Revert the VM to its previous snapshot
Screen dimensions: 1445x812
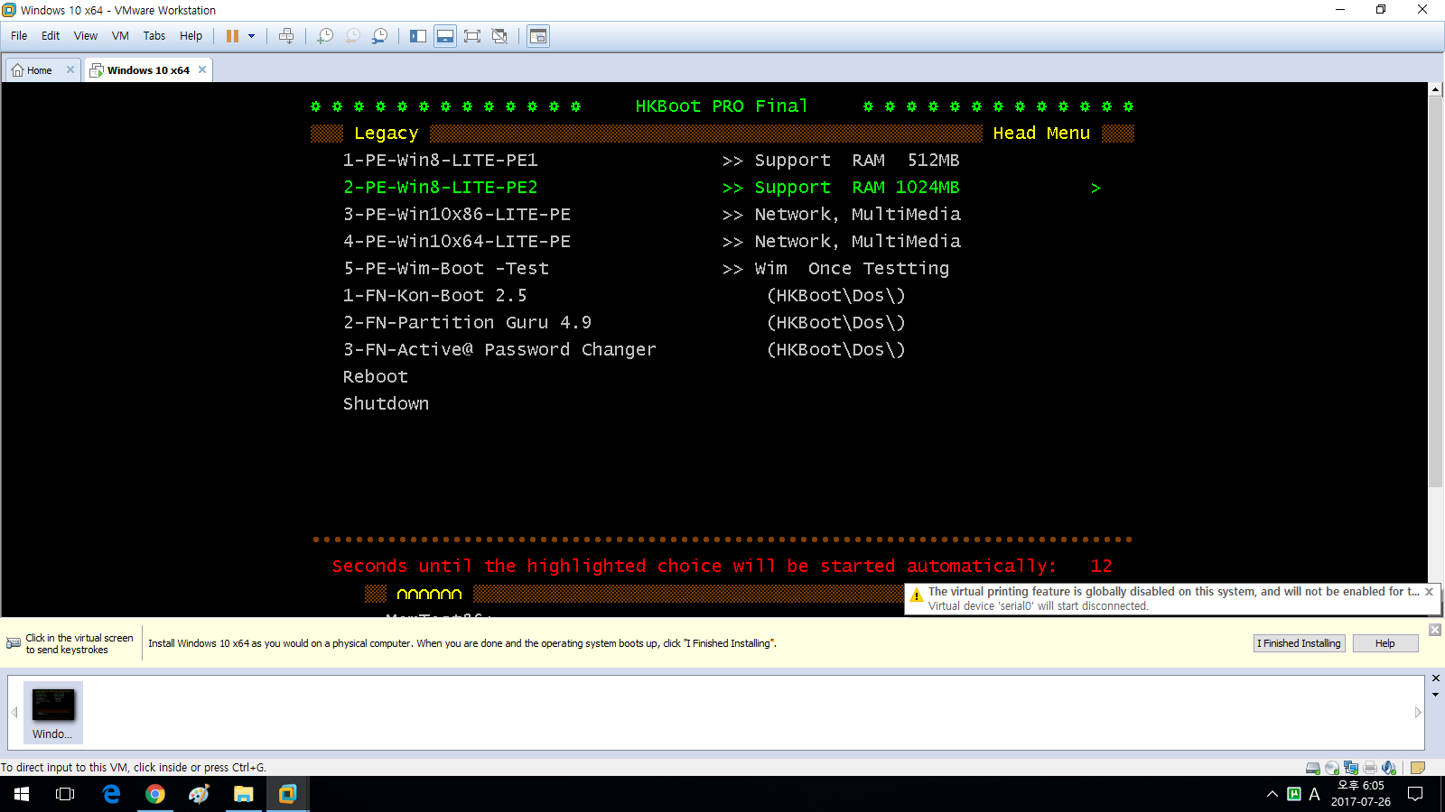point(352,36)
